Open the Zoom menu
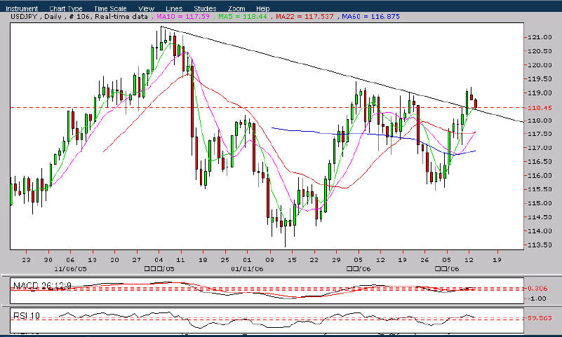This screenshot has width=562, height=337. pos(236,8)
